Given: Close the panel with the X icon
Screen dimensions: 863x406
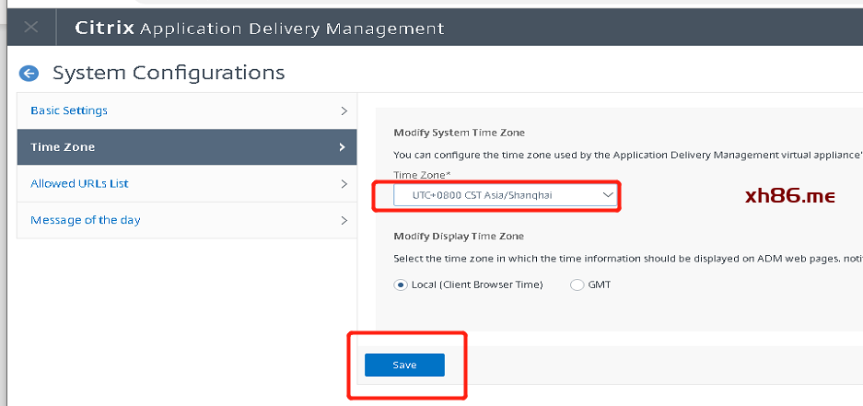Looking at the screenshot, I should tap(31, 27).
